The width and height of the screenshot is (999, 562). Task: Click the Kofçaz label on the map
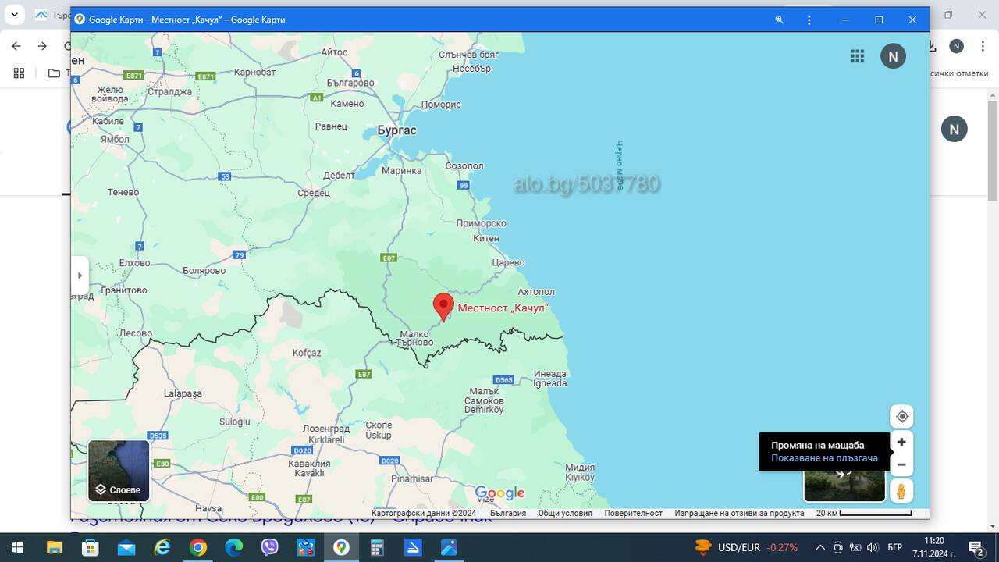307,353
